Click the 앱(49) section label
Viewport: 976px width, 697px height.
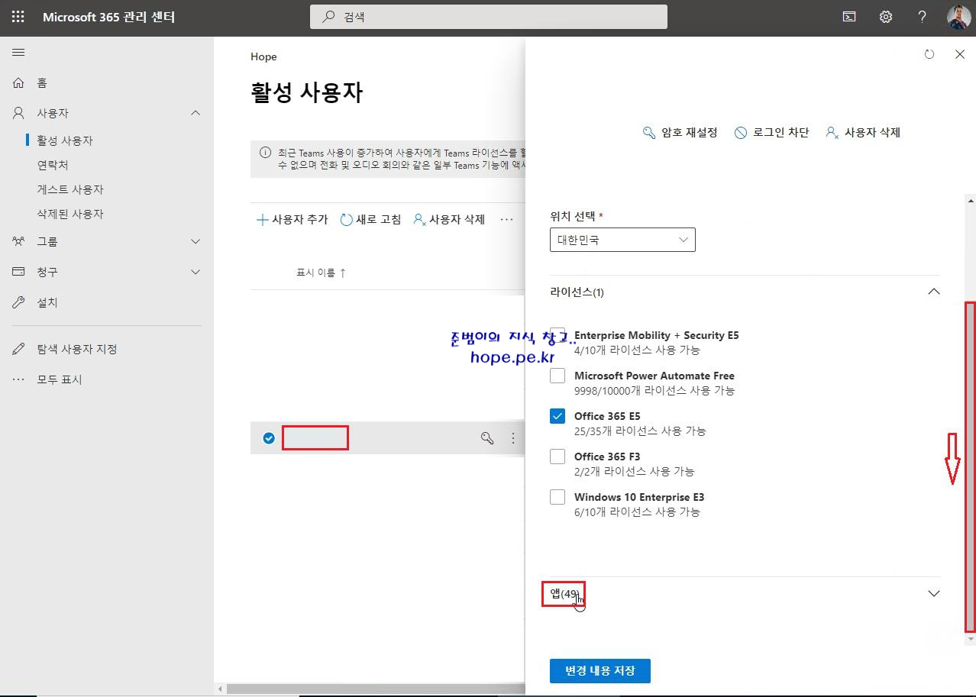[564, 593]
